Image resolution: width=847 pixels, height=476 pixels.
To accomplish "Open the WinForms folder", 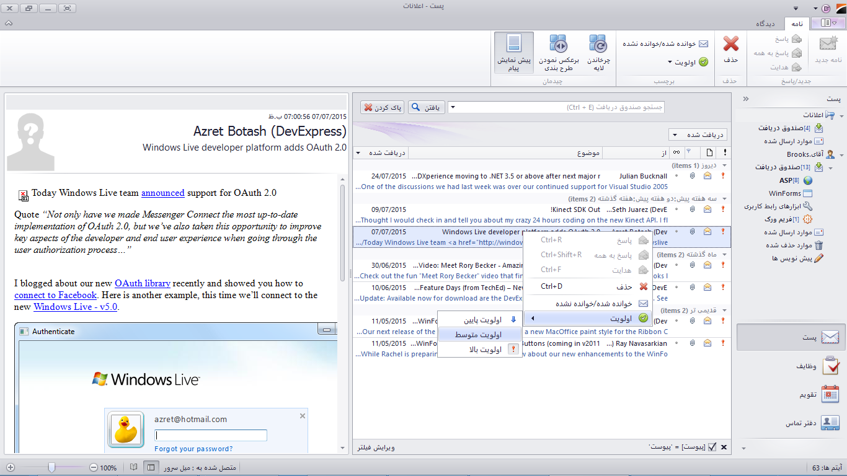I will (x=790, y=193).
